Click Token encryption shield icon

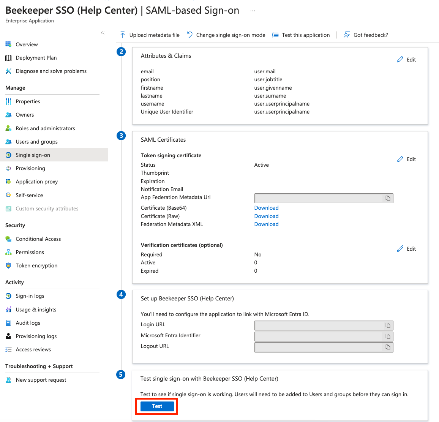8,266
